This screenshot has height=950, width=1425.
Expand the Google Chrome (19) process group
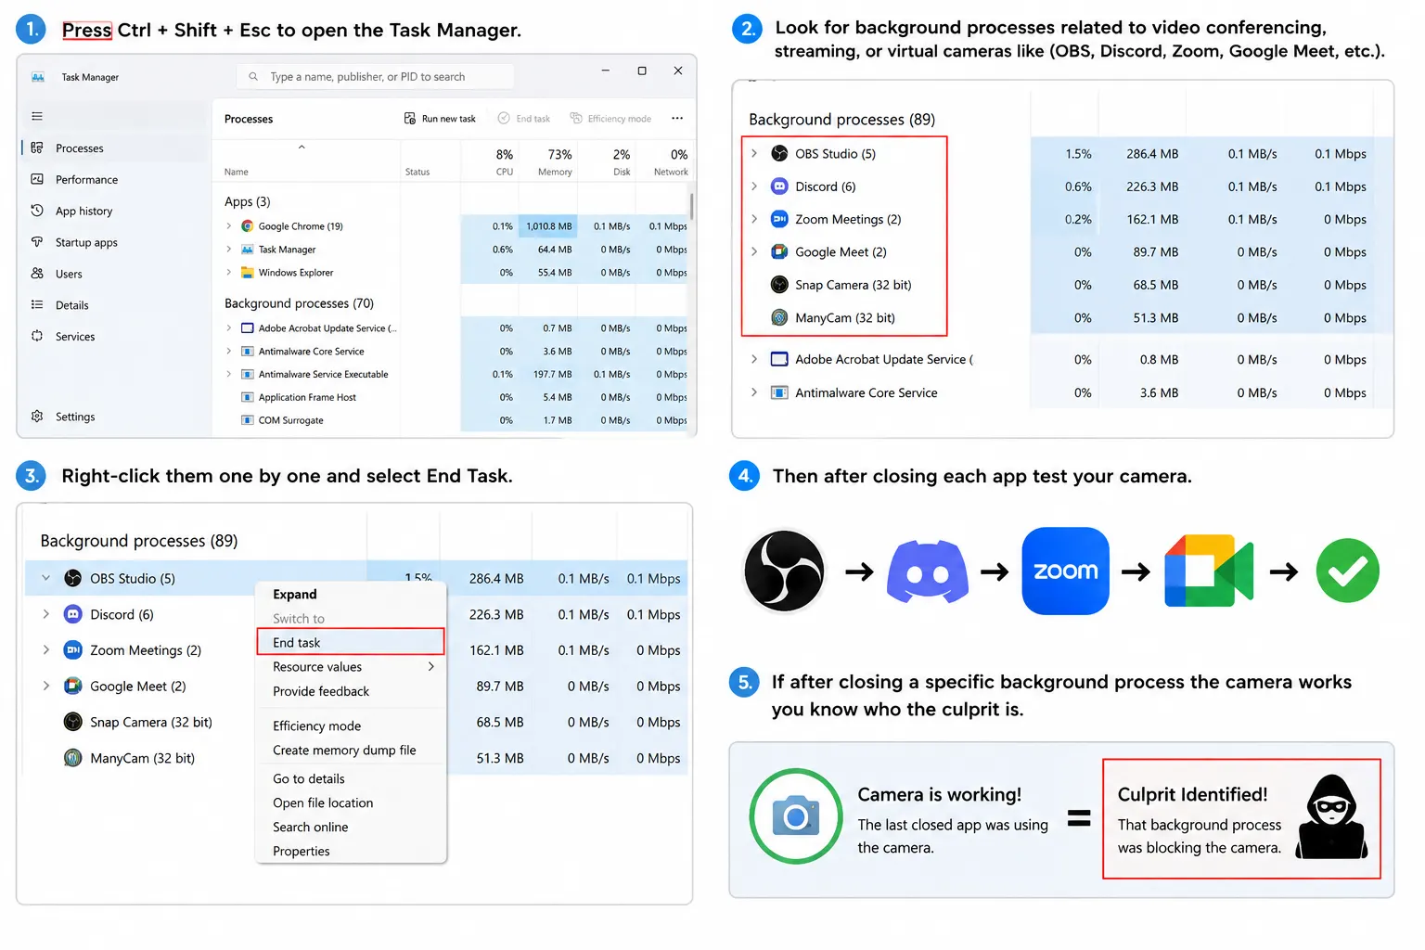(229, 226)
